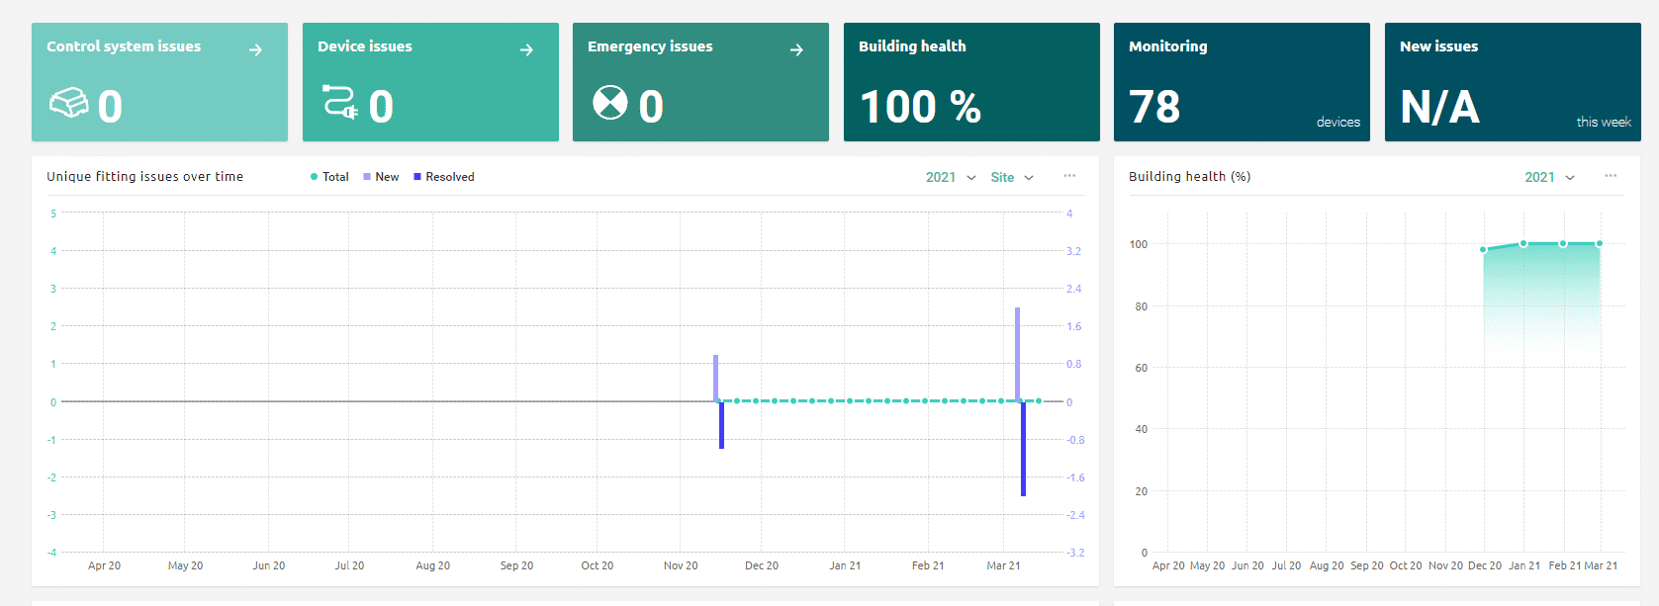This screenshot has width=1659, height=606.
Task: Open the Site filter dropdown
Action: click(1012, 177)
